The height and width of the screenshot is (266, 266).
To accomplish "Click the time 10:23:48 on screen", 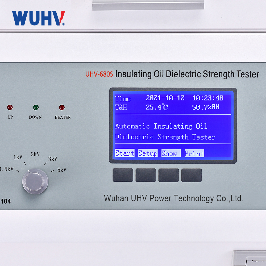I will click(208, 98).
